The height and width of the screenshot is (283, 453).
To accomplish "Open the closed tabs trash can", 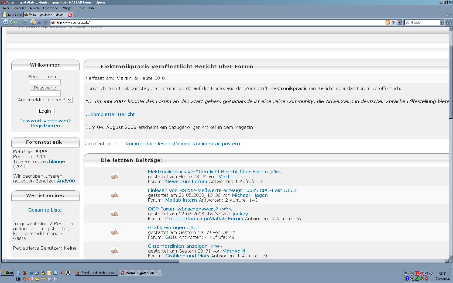I will (448, 15).
